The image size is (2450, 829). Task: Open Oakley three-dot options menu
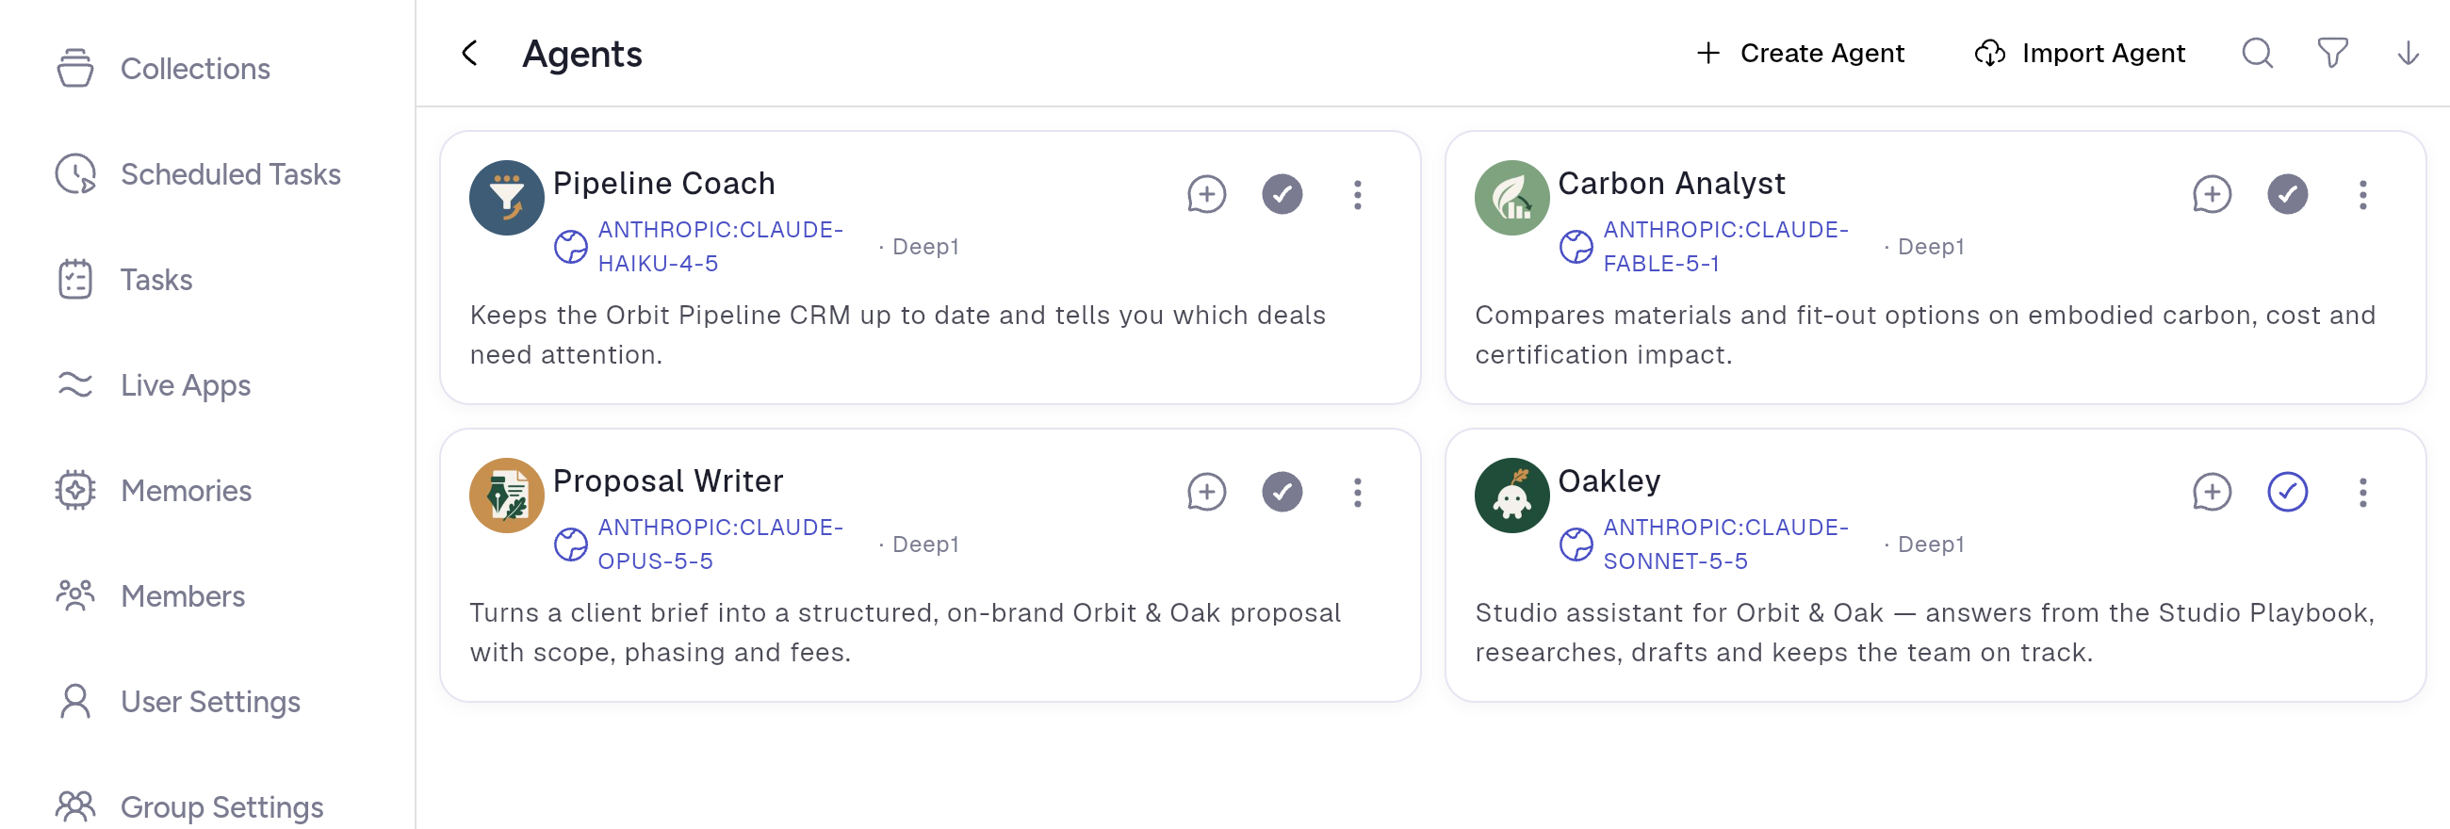coord(2362,493)
